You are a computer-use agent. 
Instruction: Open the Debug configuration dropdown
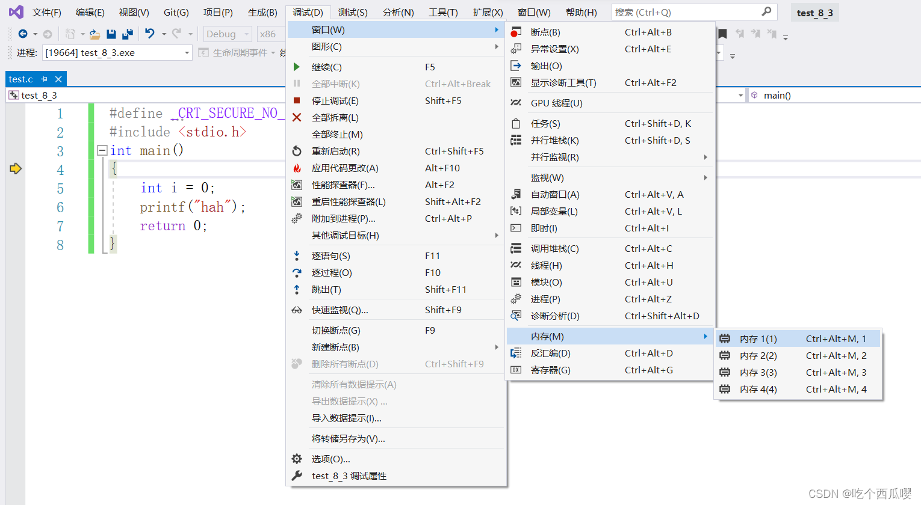227,34
